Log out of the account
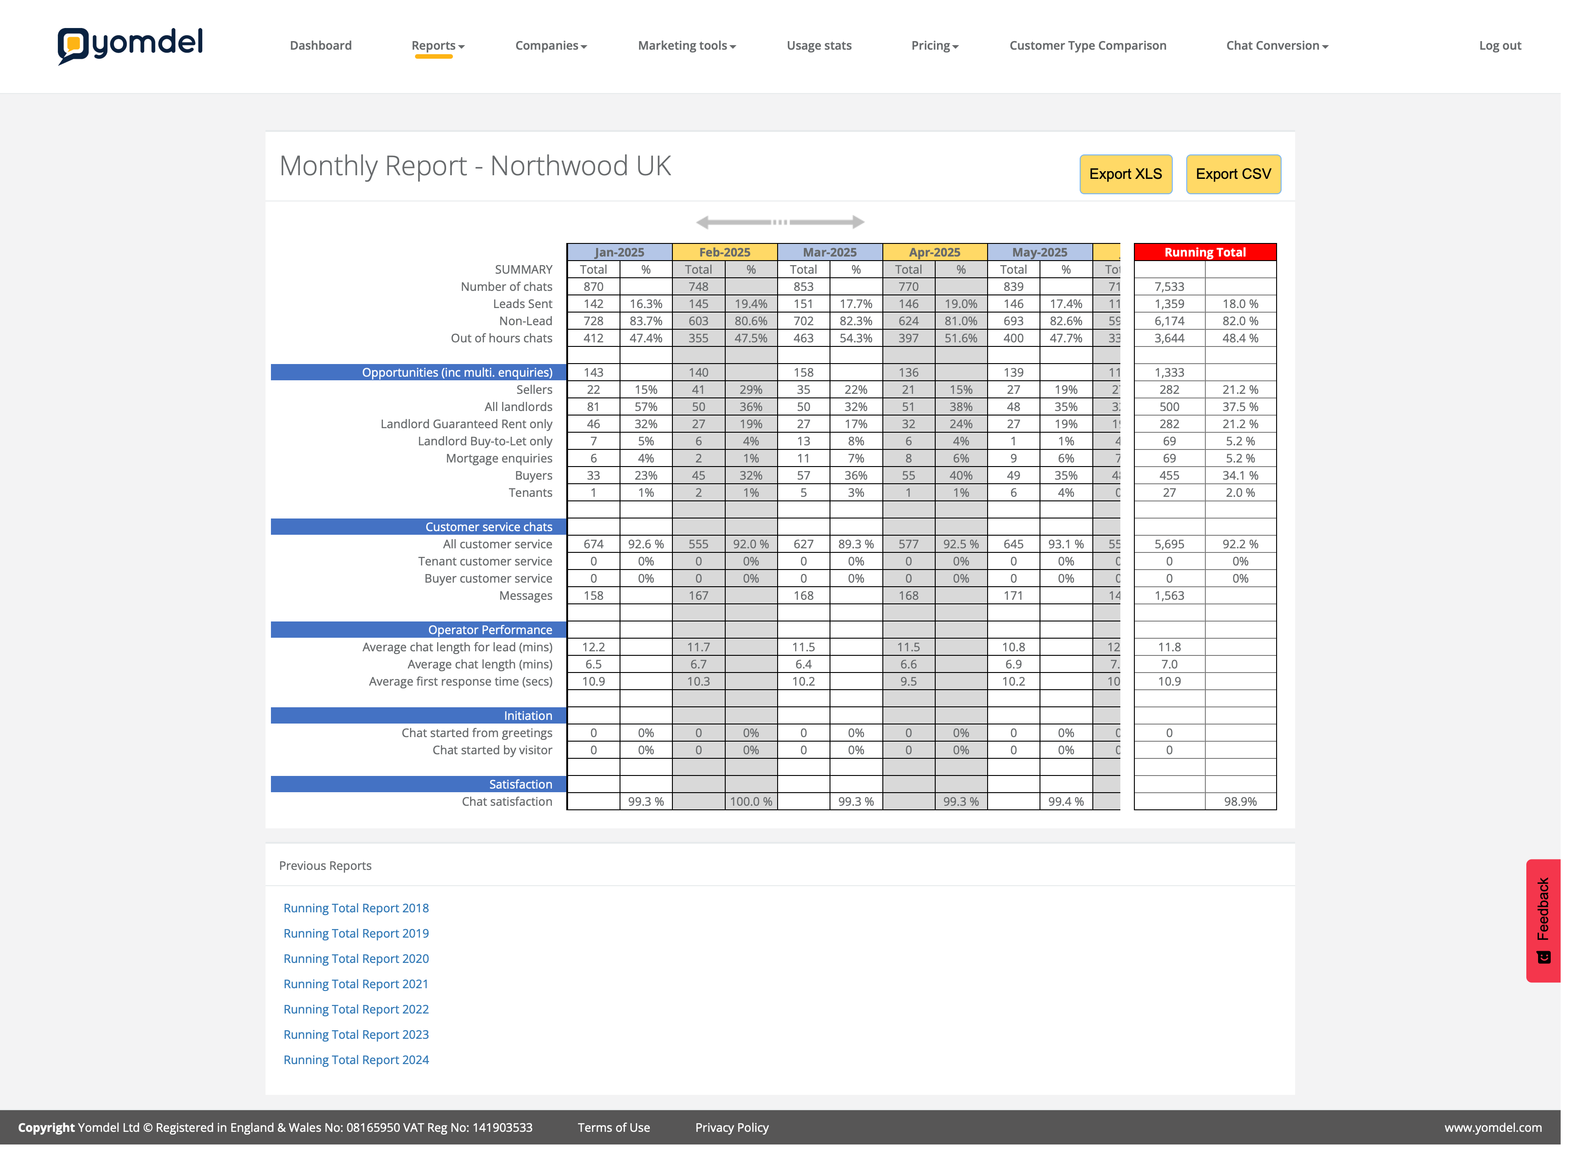This screenshot has width=1576, height=1149. (1500, 46)
